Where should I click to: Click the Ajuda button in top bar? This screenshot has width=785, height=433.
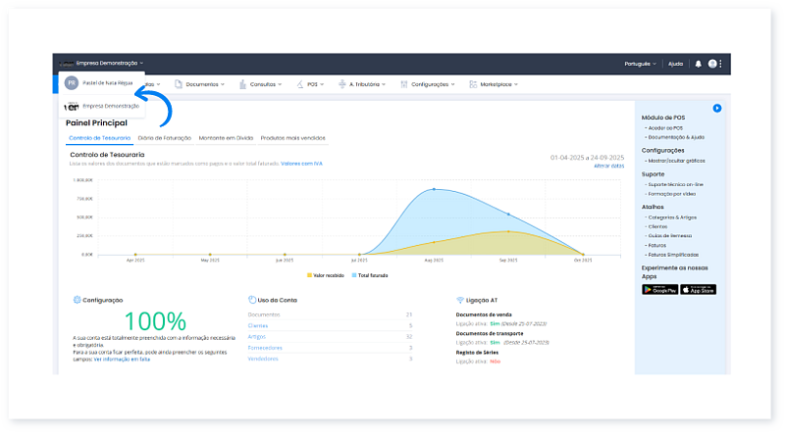675,64
